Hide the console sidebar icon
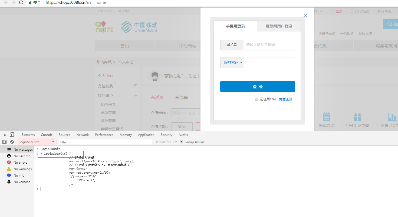Screen dimensions: 398x217 tap(5, 142)
